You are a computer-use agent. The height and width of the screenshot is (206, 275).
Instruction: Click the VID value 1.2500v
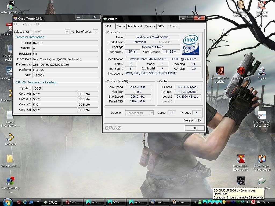click(65, 75)
